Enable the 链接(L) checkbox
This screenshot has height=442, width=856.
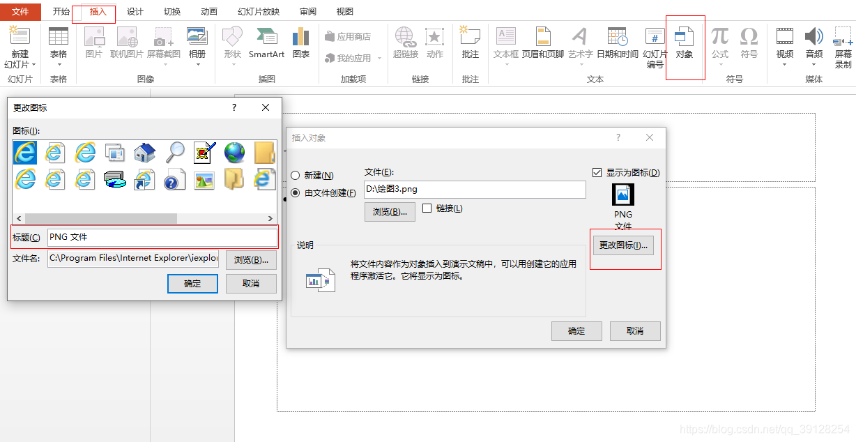pyautogui.click(x=427, y=208)
